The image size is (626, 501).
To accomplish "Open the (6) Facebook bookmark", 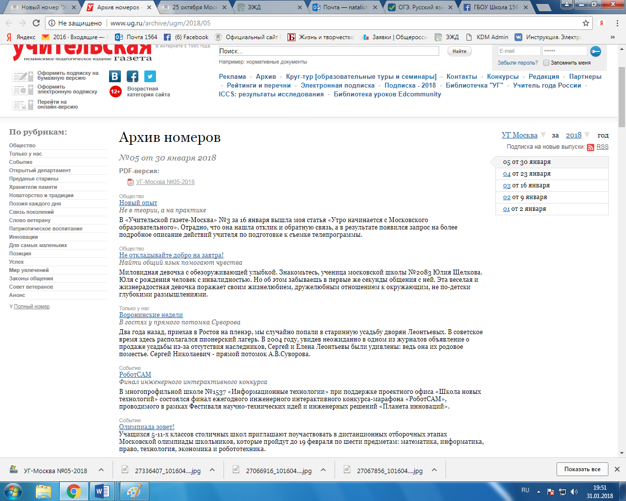I will coord(186,37).
